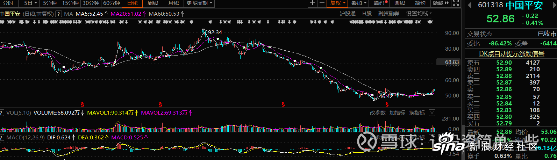Click DEA:0.362 label
This screenshot has height=160, width=557.
coord(91,138)
